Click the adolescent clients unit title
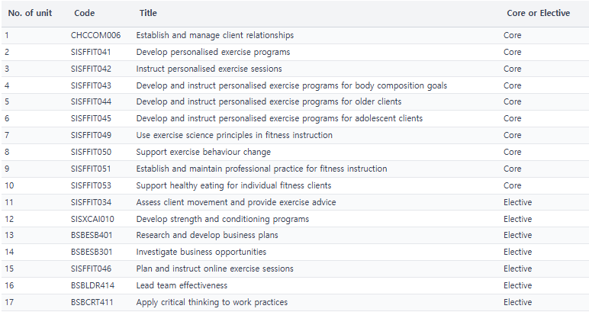 click(279, 119)
